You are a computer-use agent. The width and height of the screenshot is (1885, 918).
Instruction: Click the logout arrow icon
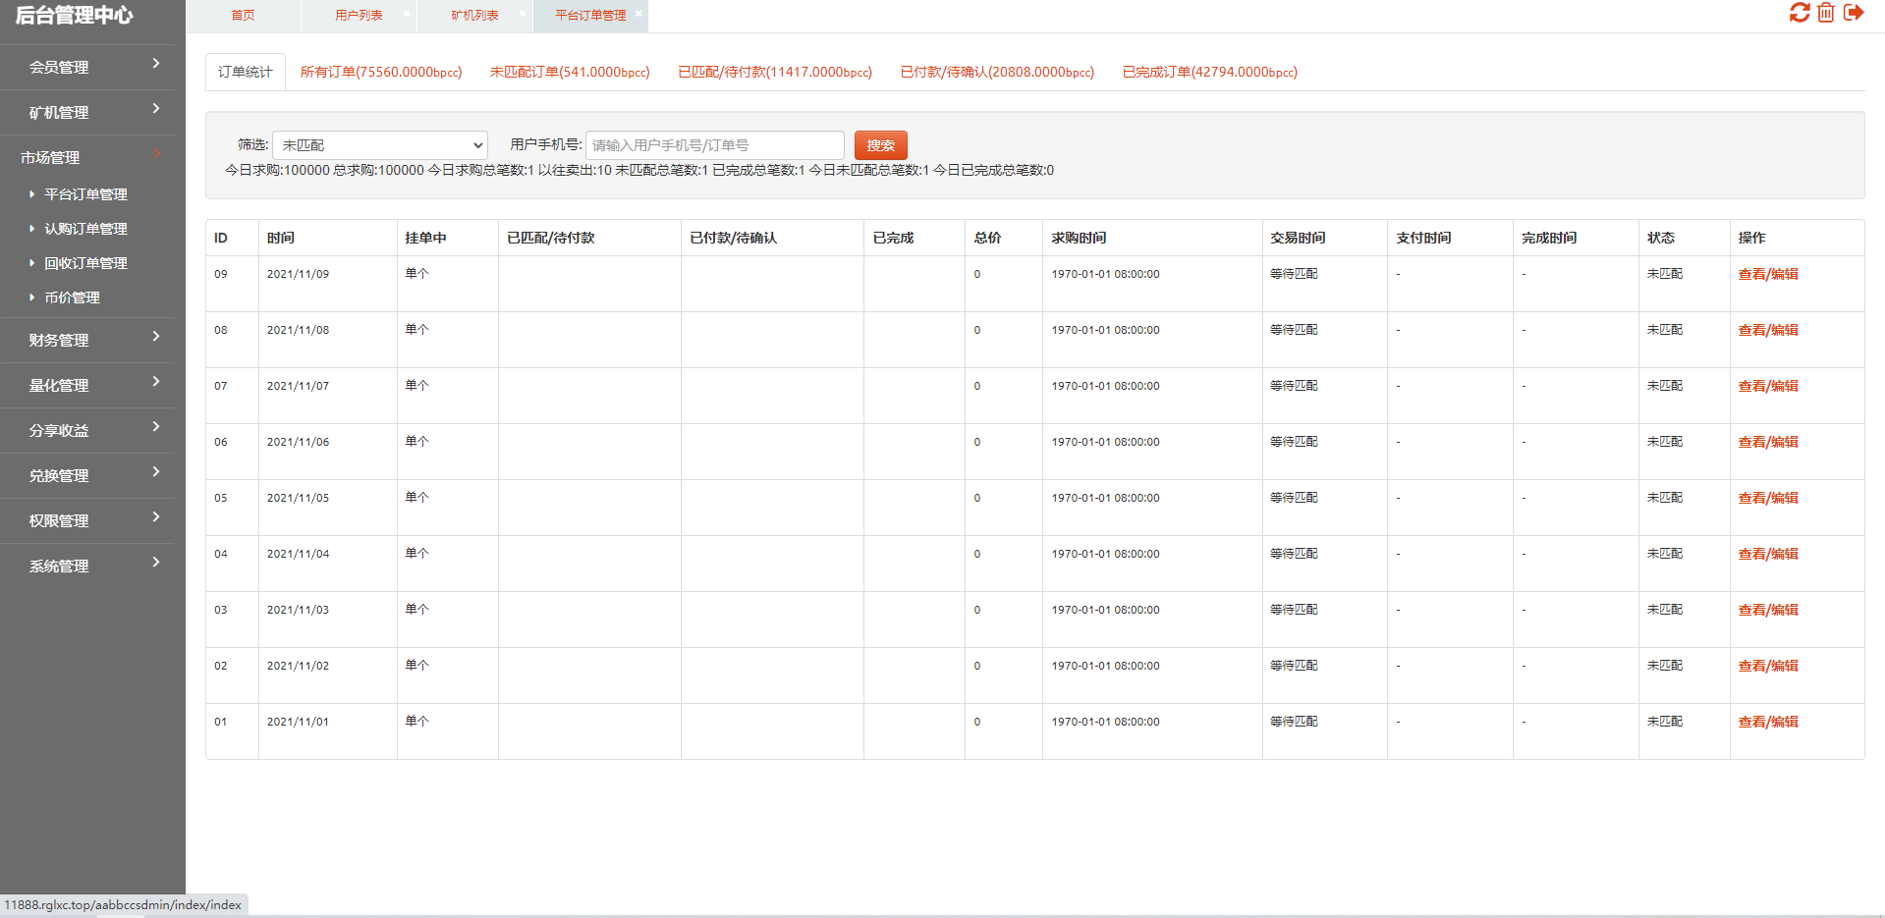[1854, 13]
